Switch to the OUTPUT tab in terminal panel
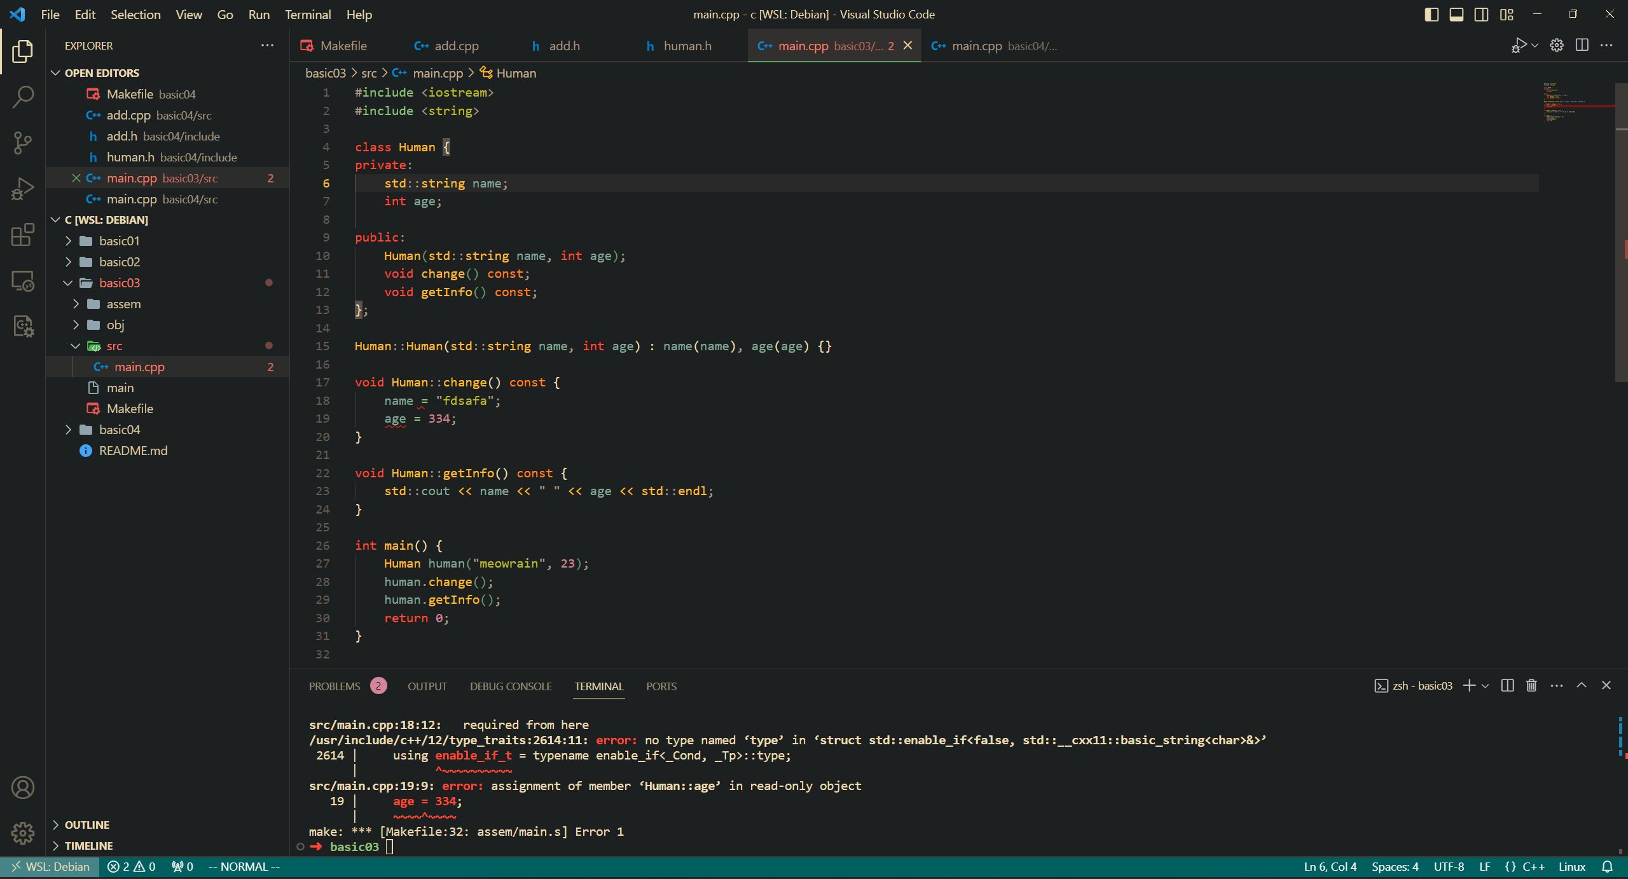 pos(427,685)
